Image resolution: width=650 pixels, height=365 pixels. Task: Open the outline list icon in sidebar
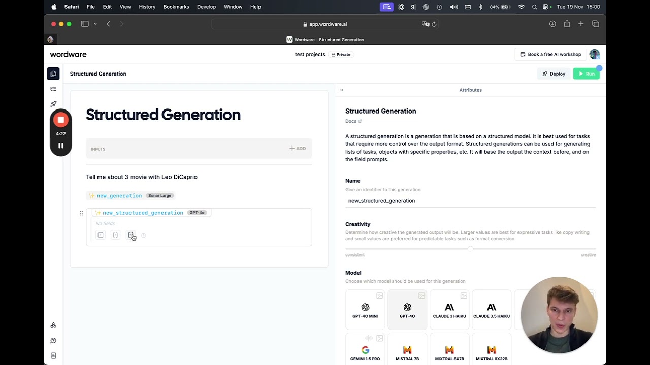(x=53, y=89)
